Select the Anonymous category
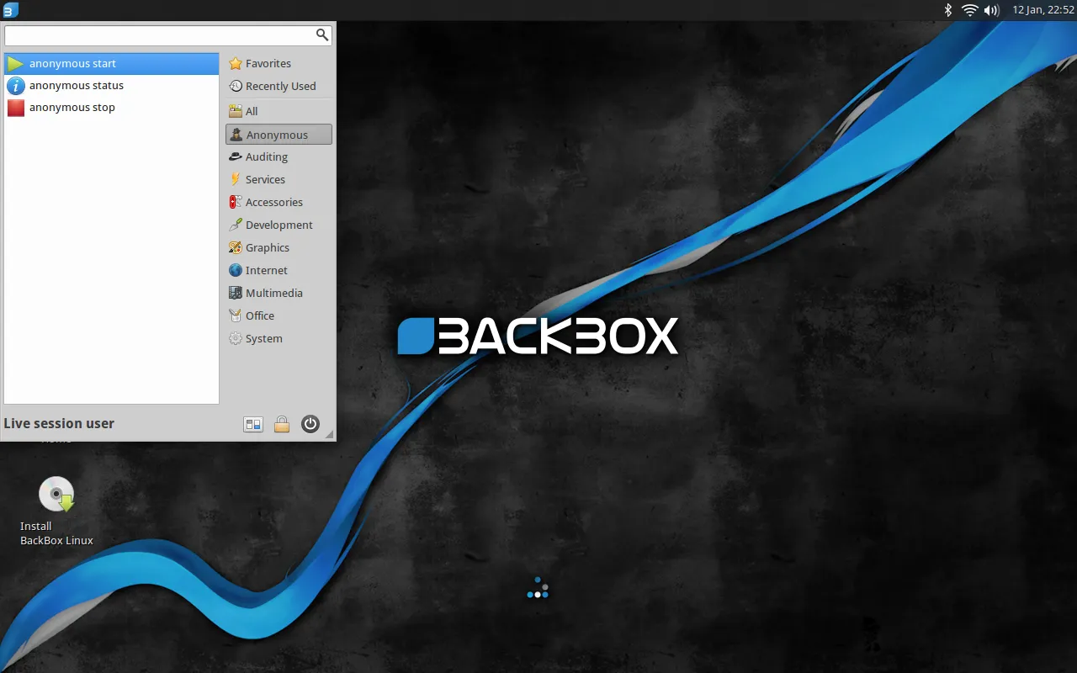 point(279,135)
